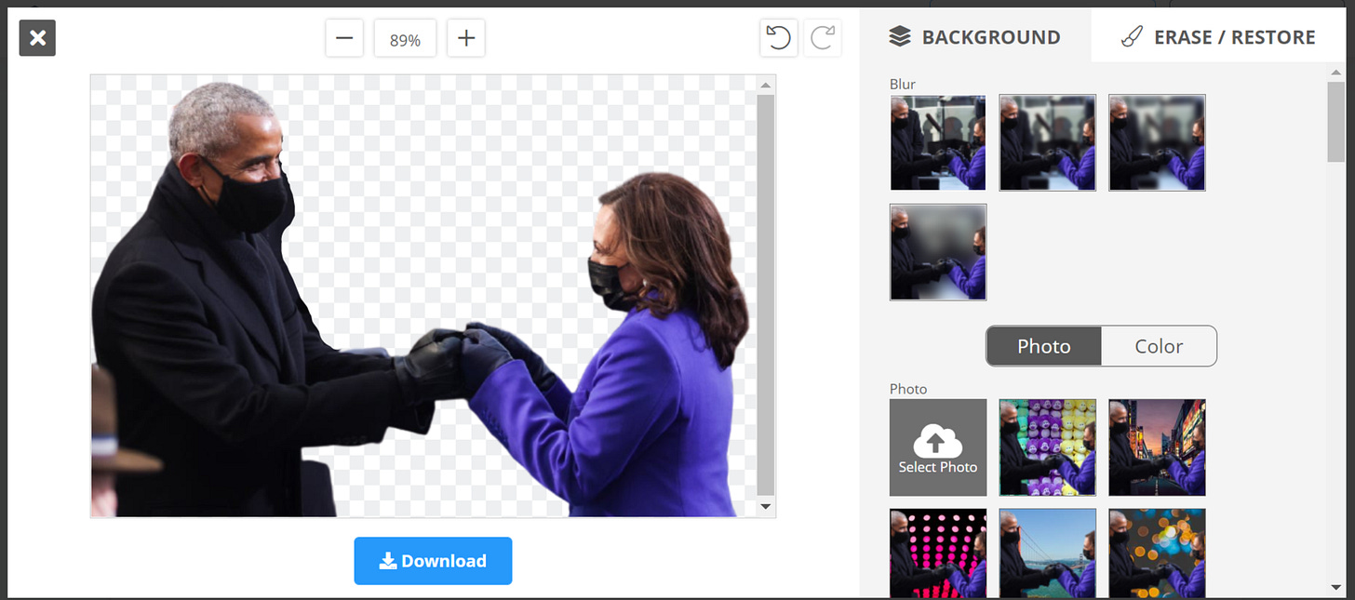The width and height of the screenshot is (1355, 600).
Task: Click the 89% zoom level field
Action: pyautogui.click(x=405, y=40)
